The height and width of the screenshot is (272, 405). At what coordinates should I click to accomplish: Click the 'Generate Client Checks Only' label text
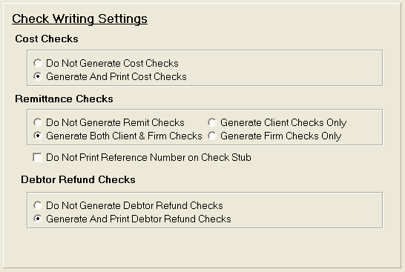click(283, 122)
